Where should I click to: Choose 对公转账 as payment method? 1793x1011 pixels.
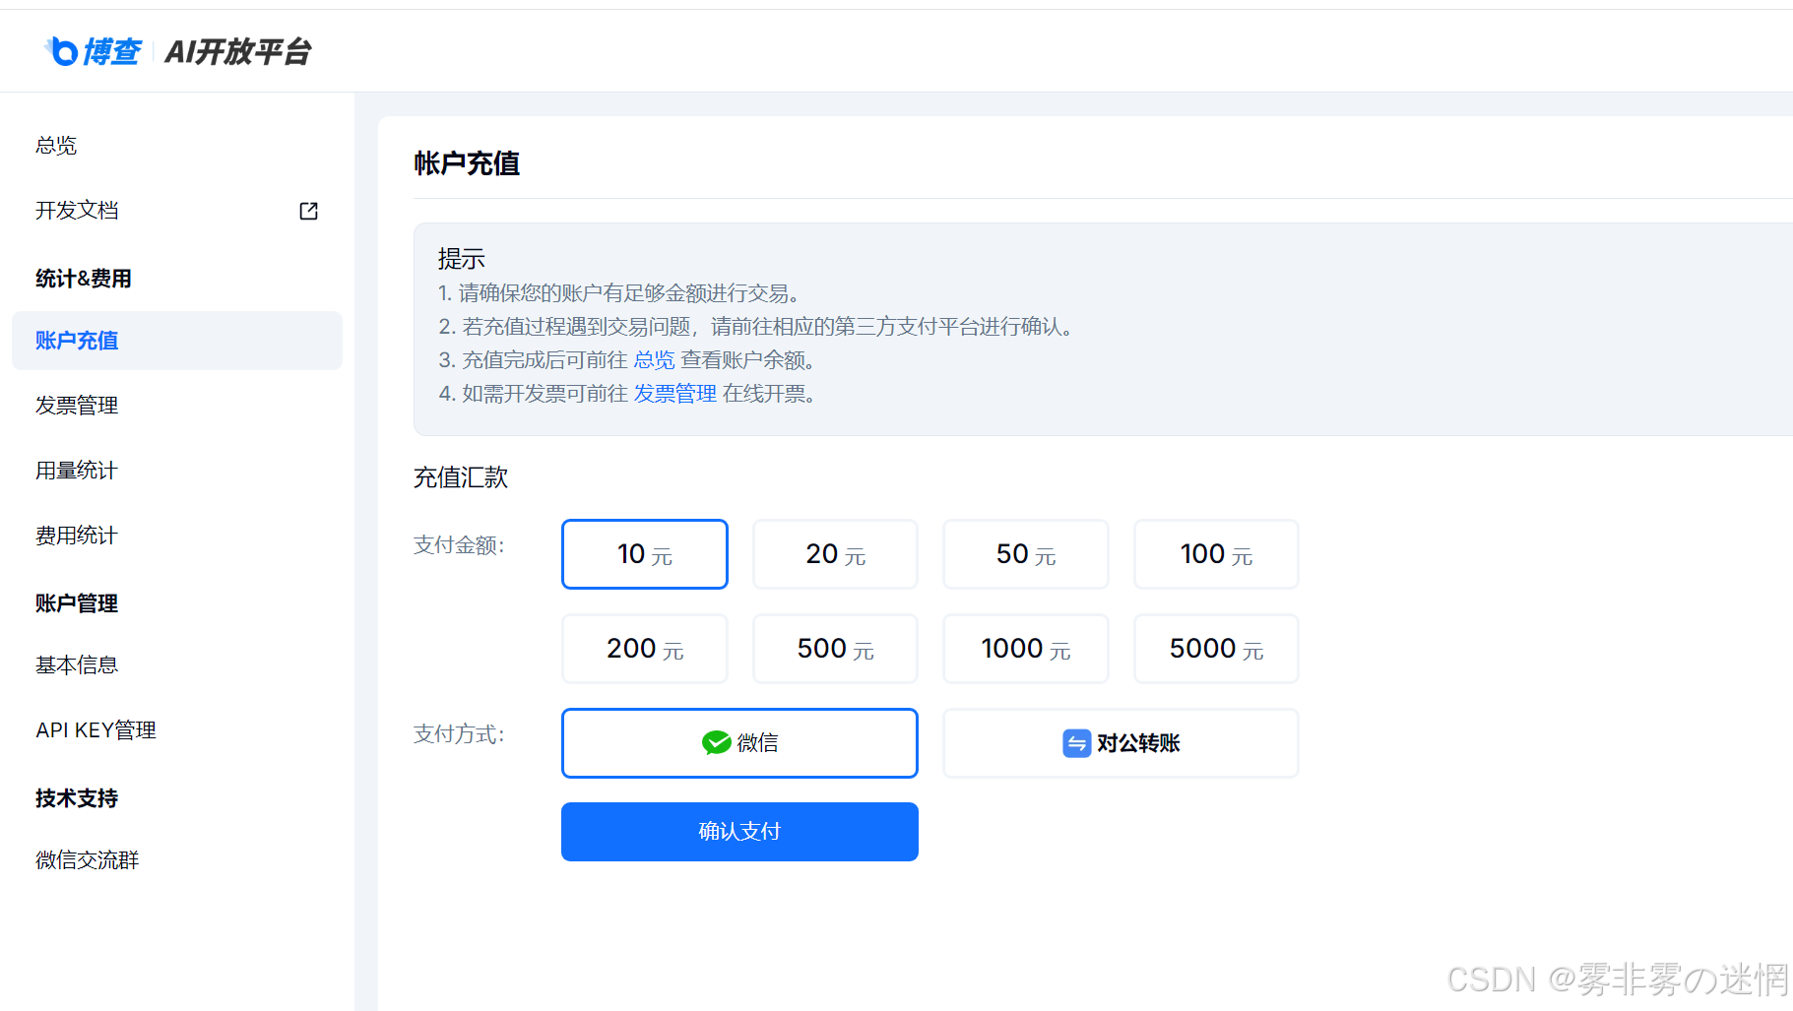click(x=1121, y=743)
